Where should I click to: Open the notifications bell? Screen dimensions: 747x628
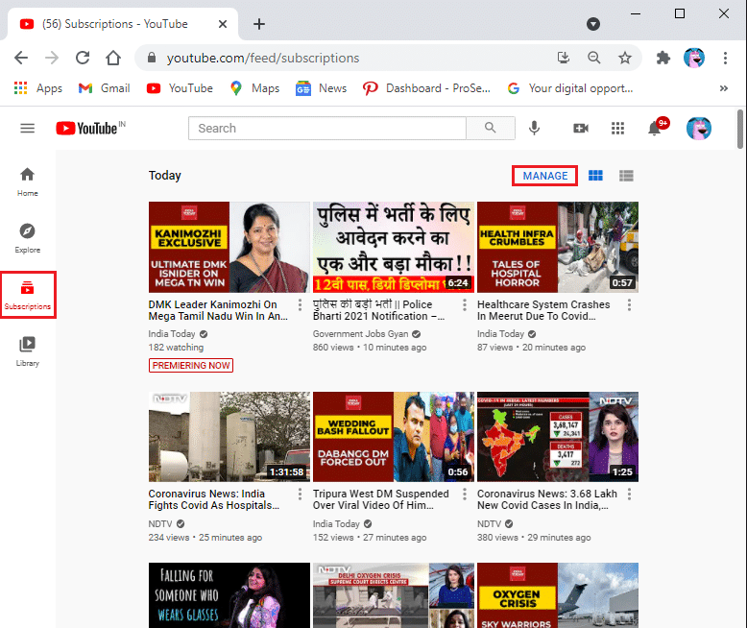(655, 129)
